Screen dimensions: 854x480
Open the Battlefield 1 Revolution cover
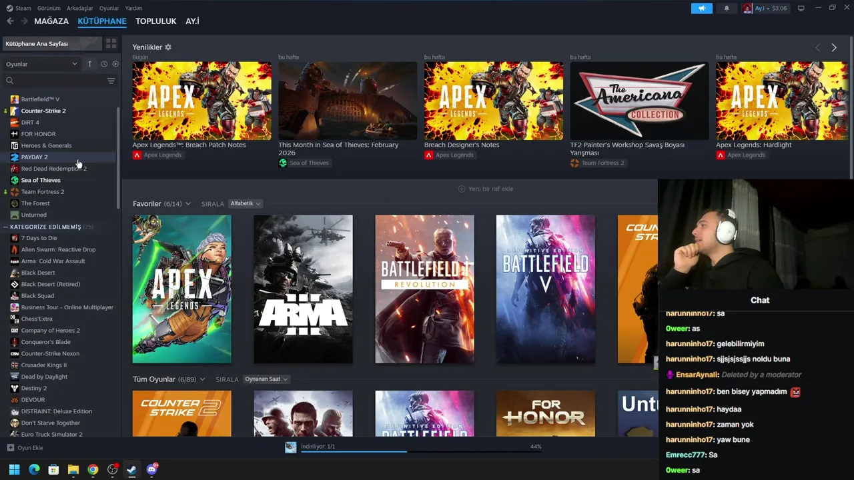pos(424,289)
